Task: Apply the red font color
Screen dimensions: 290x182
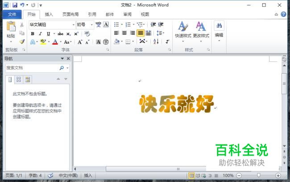Action: (x=55, y=42)
